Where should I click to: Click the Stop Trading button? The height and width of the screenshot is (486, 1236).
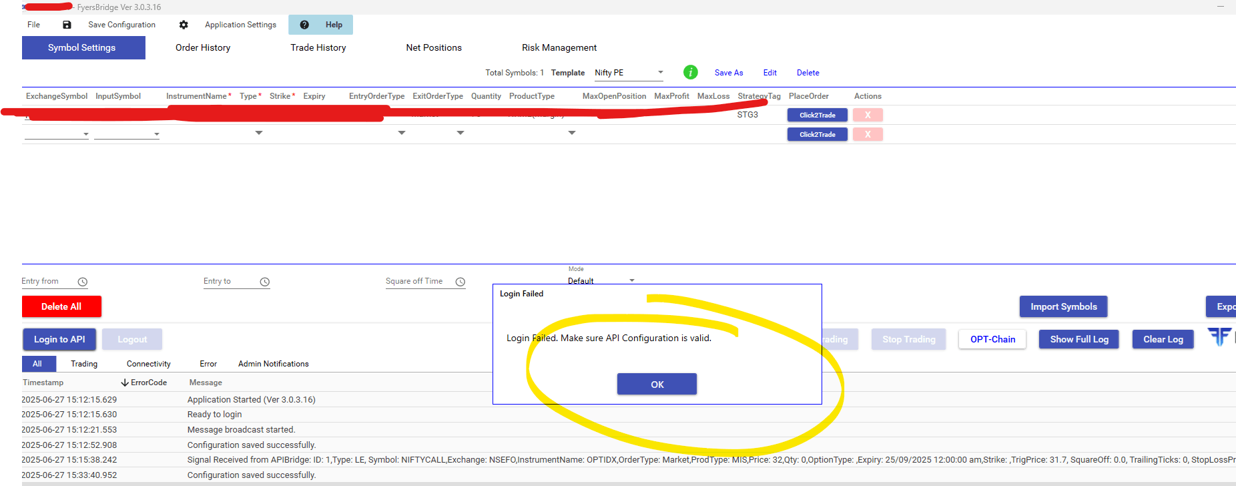(908, 339)
